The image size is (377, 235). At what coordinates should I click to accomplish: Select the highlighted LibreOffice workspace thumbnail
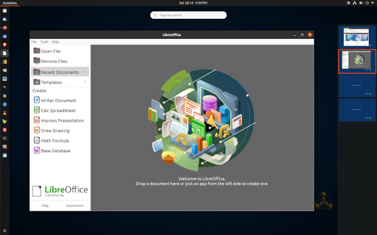click(357, 61)
